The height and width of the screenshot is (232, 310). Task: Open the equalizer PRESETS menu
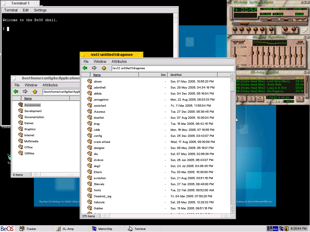click(x=300, y=42)
